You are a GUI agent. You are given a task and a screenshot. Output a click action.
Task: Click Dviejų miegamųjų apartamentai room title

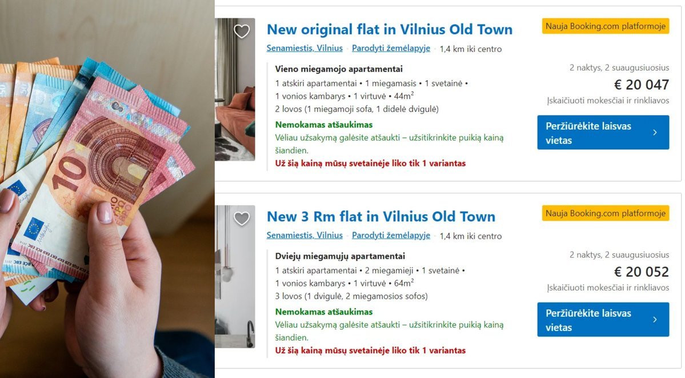coord(340,256)
